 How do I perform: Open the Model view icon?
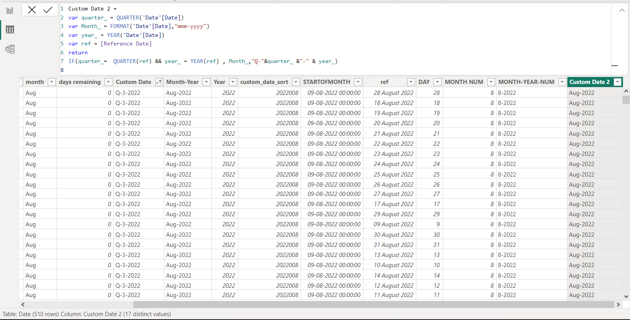[x=10, y=49]
